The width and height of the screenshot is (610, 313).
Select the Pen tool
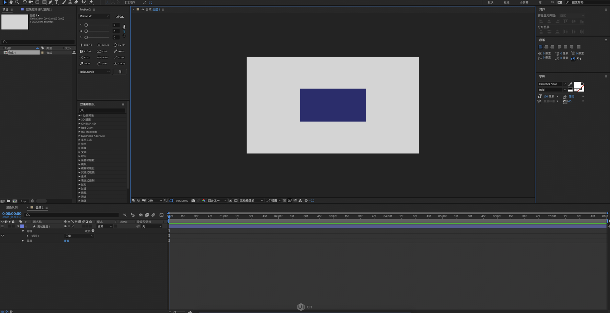(x=50, y=2)
